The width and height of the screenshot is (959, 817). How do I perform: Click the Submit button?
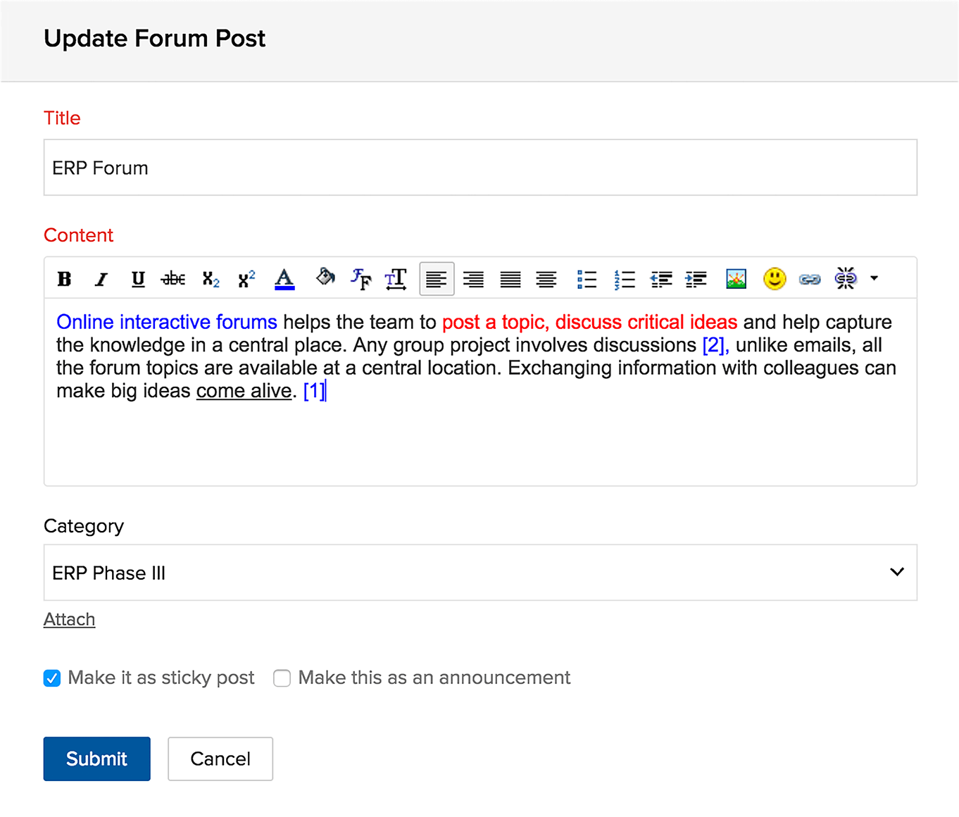[97, 759]
